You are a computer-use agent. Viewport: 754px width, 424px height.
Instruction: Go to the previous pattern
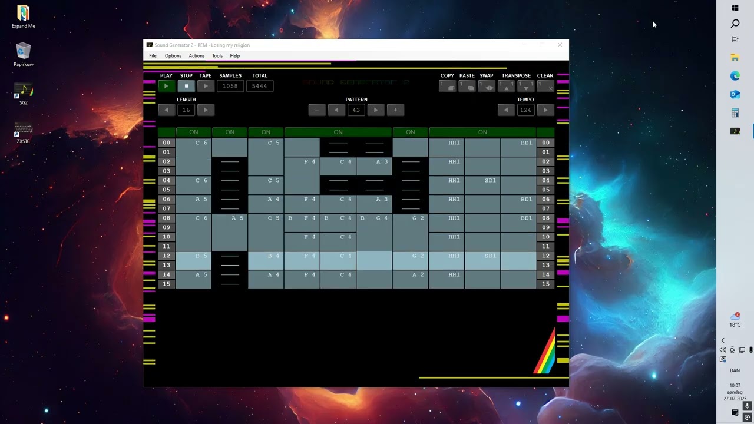coord(336,110)
